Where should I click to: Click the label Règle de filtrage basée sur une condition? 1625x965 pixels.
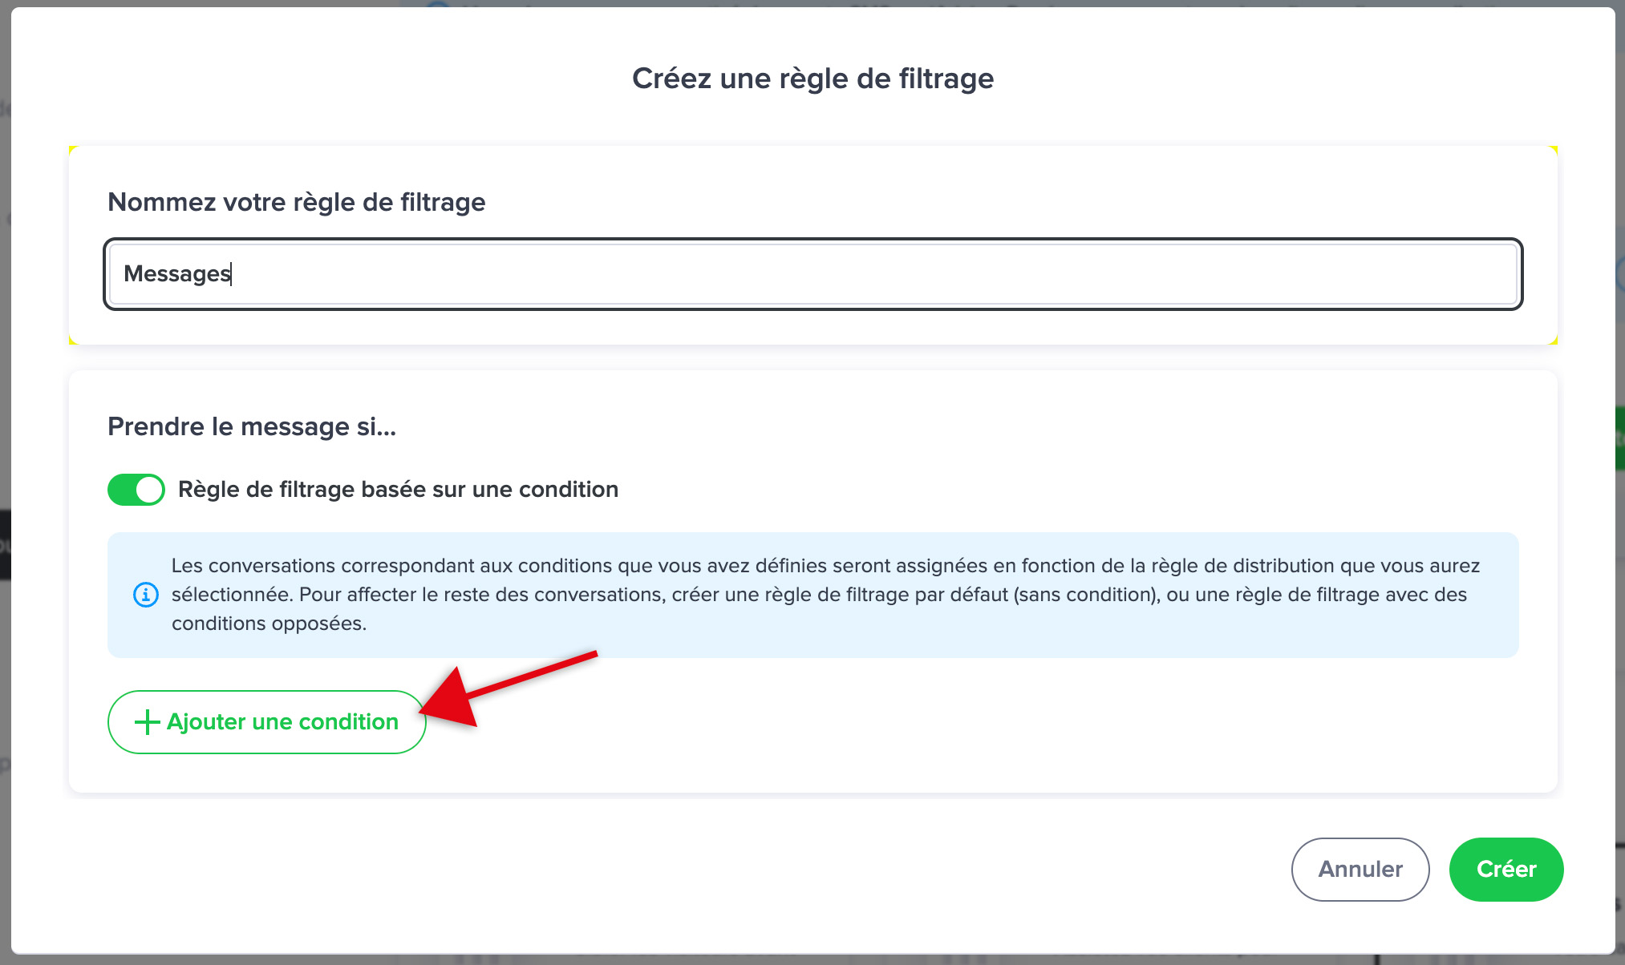pyautogui.click(x=398, y=490)
